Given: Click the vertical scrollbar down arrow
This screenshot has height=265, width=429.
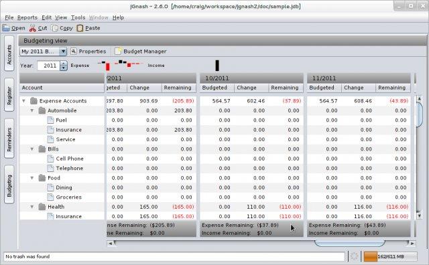Looking at the screenshot, I should pyautogui.click(x=419, y=216).
